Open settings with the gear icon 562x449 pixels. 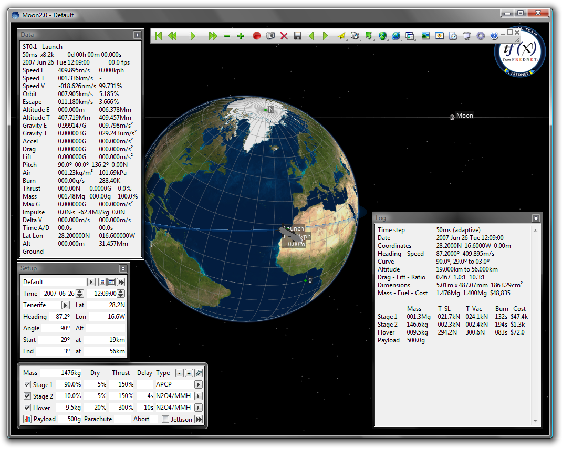(481, 36)
